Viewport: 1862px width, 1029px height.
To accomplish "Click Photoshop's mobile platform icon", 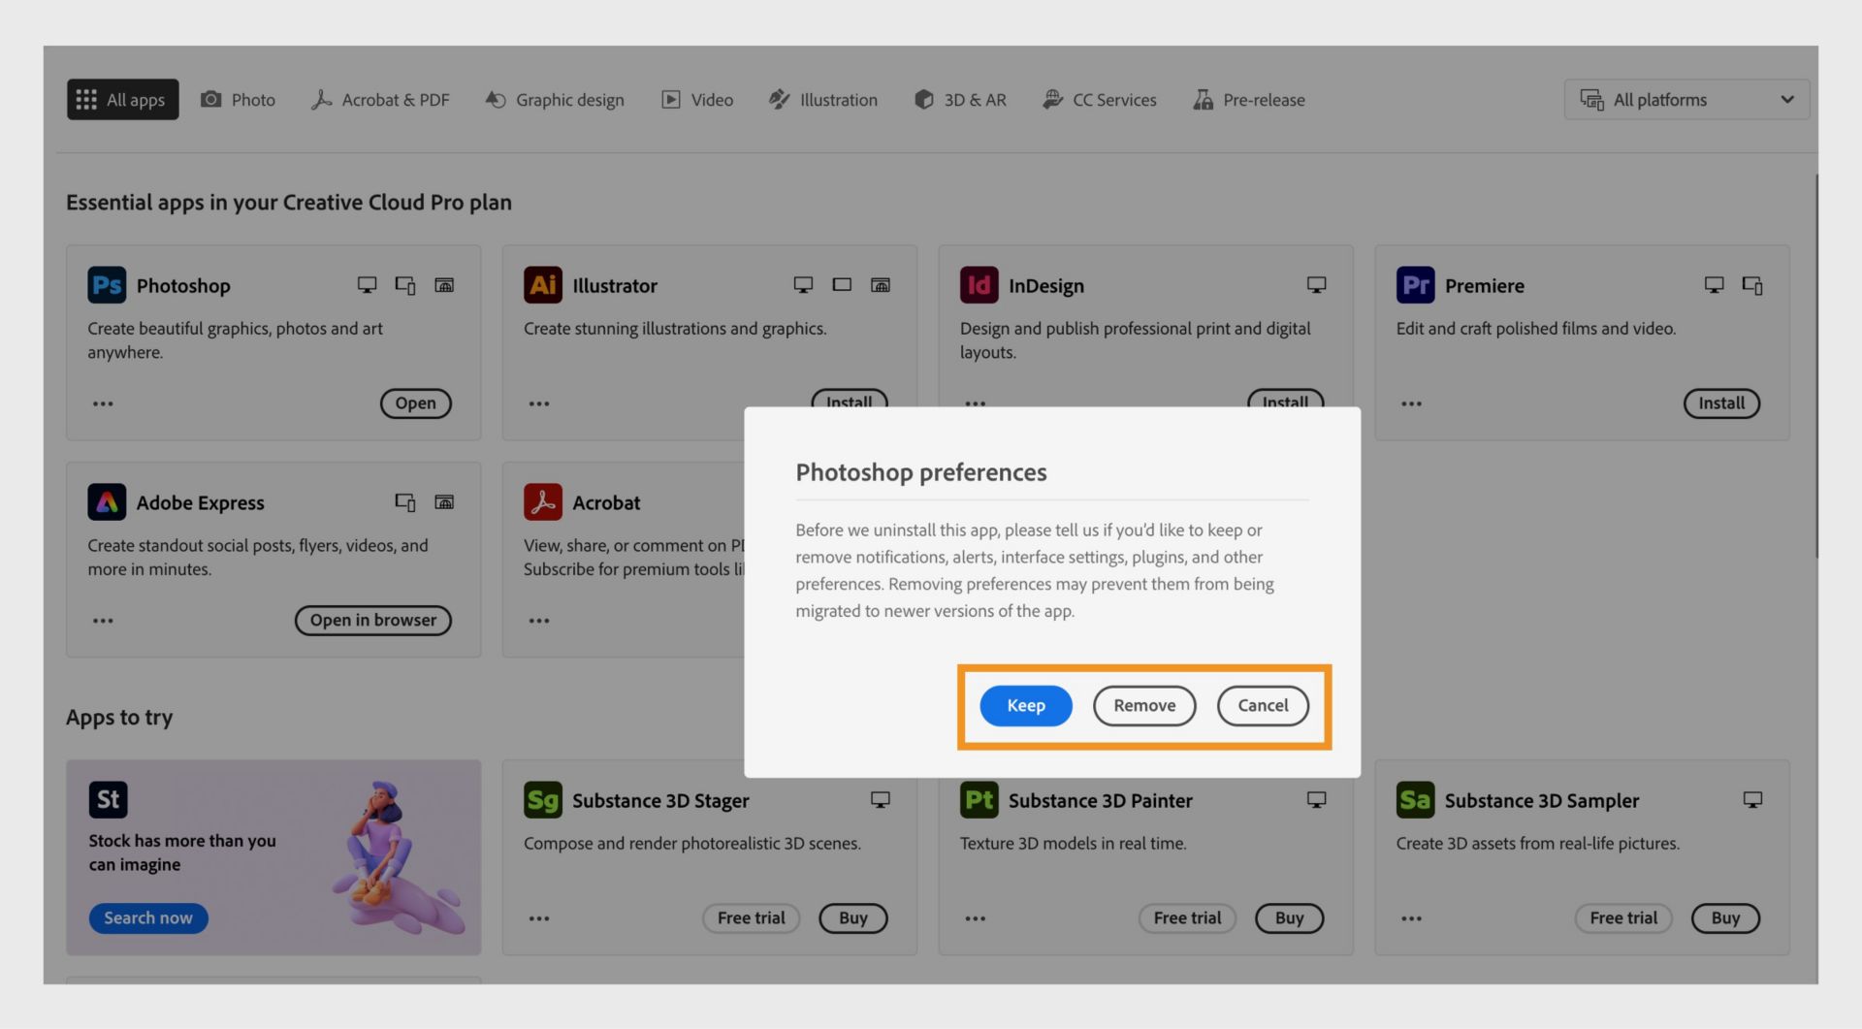I will point(405,285).
